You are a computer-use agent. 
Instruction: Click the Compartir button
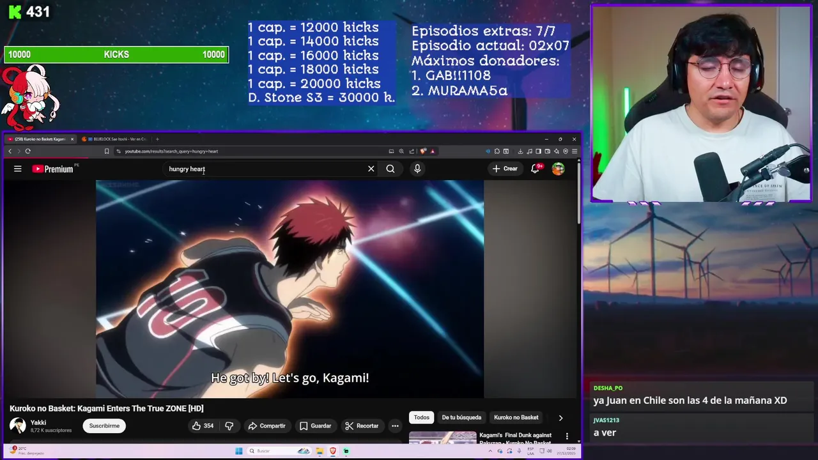tap(266, 425)
